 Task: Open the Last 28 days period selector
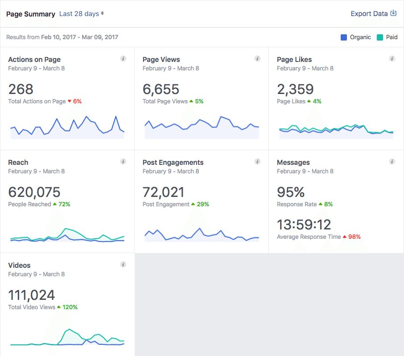point(81,14)
